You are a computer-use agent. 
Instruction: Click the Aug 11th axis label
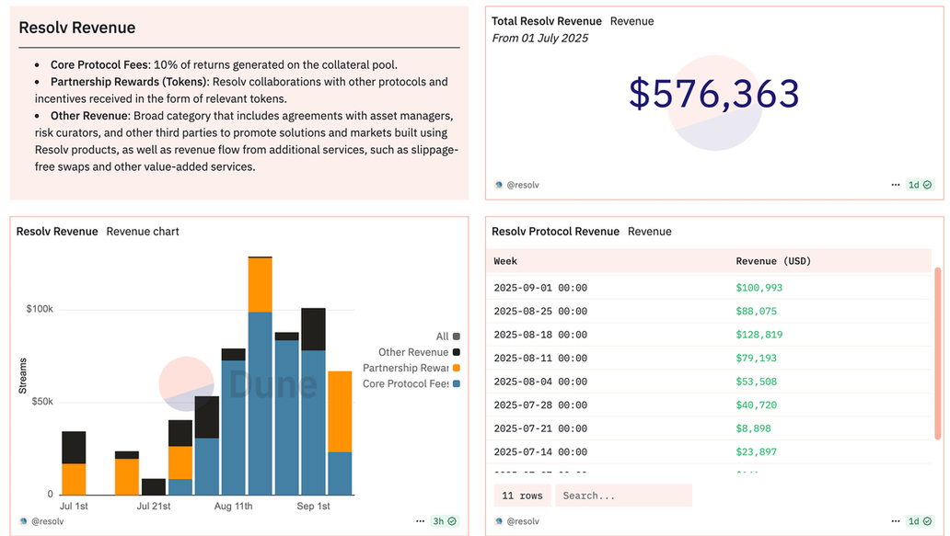233,506
